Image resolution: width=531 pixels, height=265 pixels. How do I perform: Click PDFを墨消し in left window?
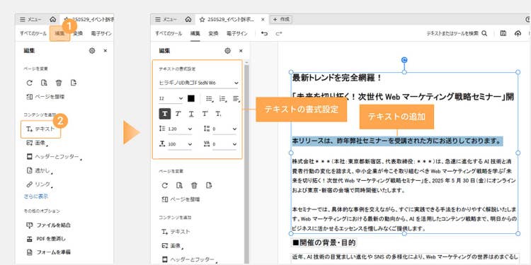click(x=46, y=239)
